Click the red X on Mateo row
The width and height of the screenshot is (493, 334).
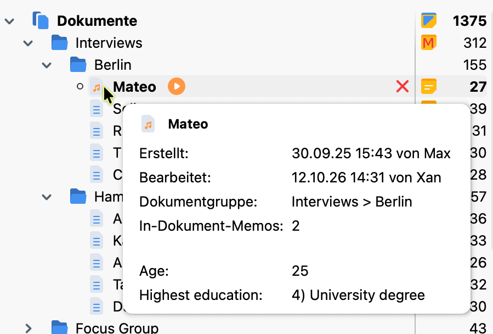coord(403,86)
